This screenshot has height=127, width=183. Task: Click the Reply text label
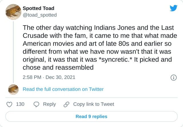(x=49, y=104)
